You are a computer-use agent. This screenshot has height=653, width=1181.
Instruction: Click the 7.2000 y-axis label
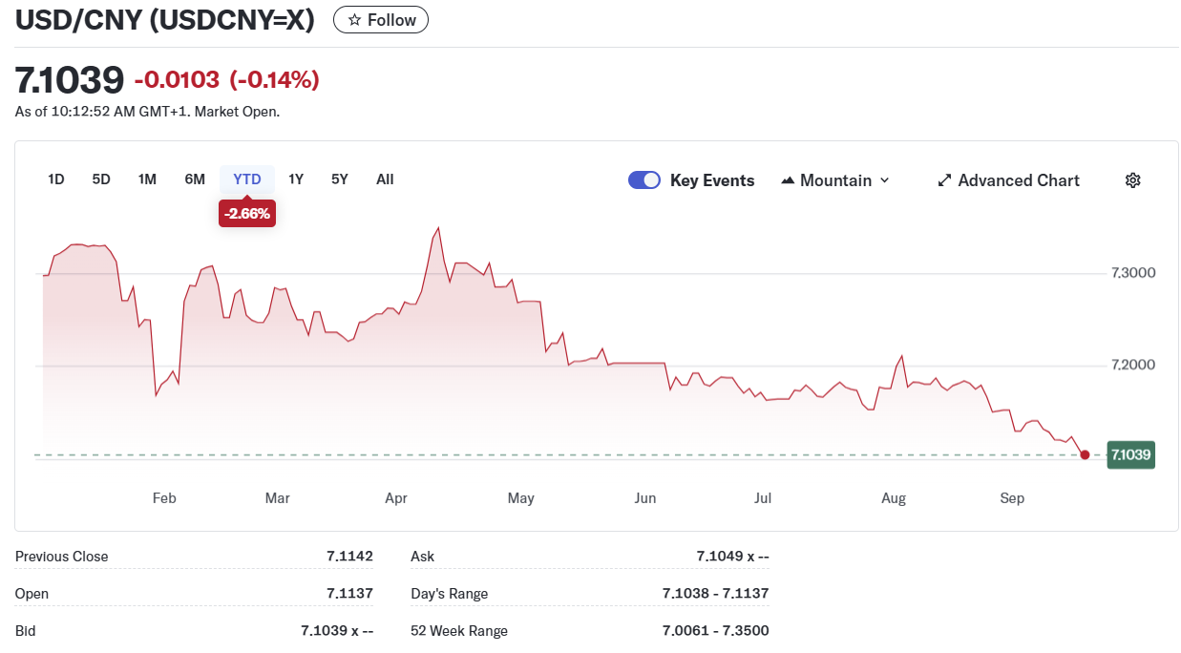point(1133,366)
